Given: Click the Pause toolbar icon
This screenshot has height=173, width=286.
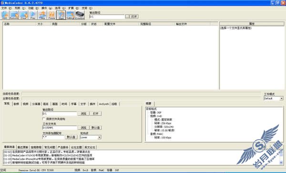Looking at the screenshot, I should click(52, 15).
